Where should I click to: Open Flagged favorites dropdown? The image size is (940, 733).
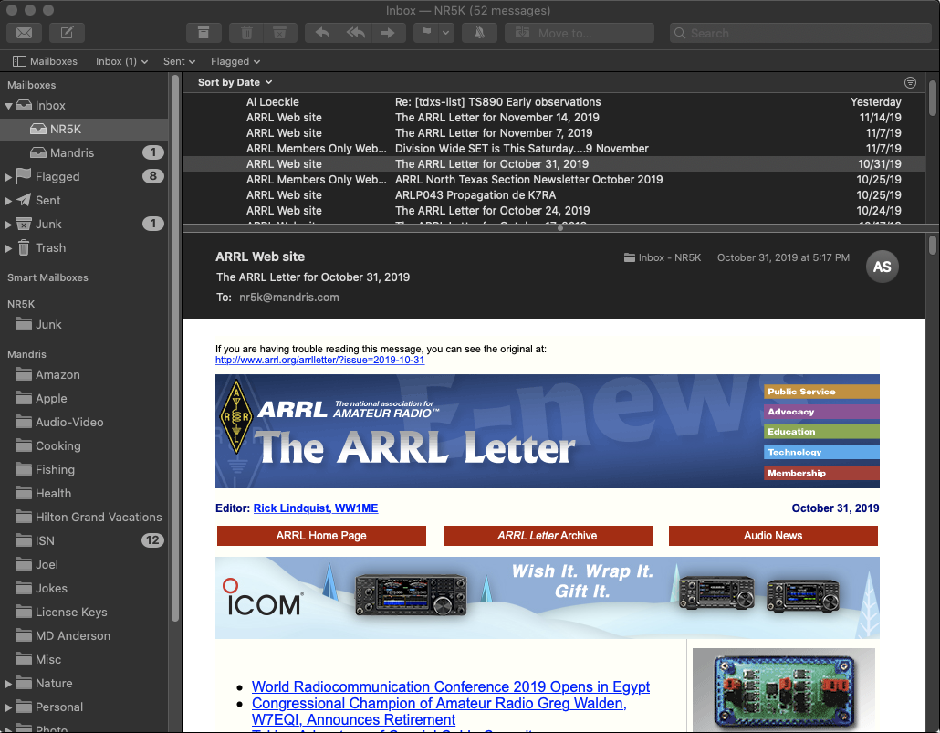(235, 61)
